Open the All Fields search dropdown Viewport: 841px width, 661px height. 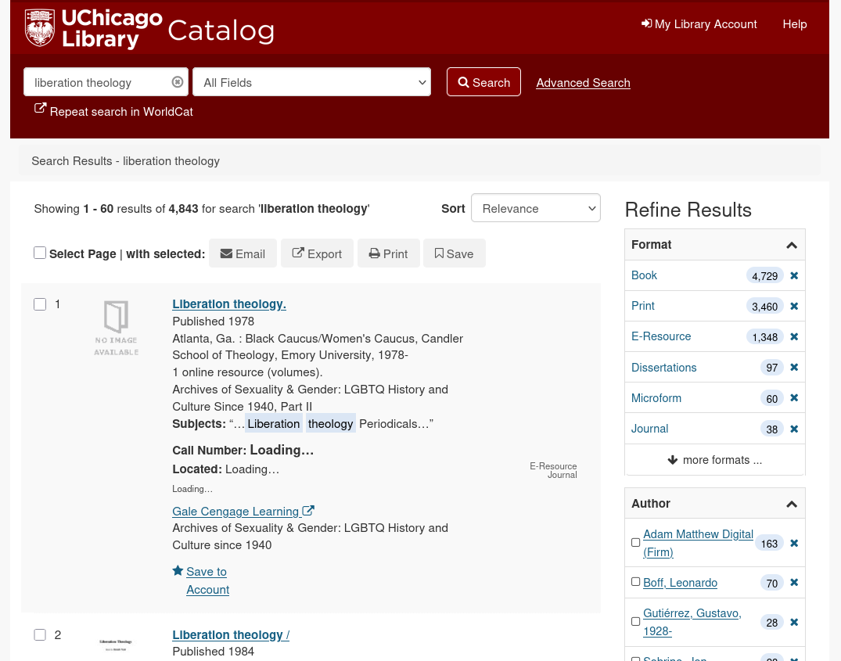click(311, 82)
